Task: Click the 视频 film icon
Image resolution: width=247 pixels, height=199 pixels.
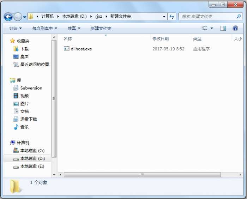Action: pos(16,96)
